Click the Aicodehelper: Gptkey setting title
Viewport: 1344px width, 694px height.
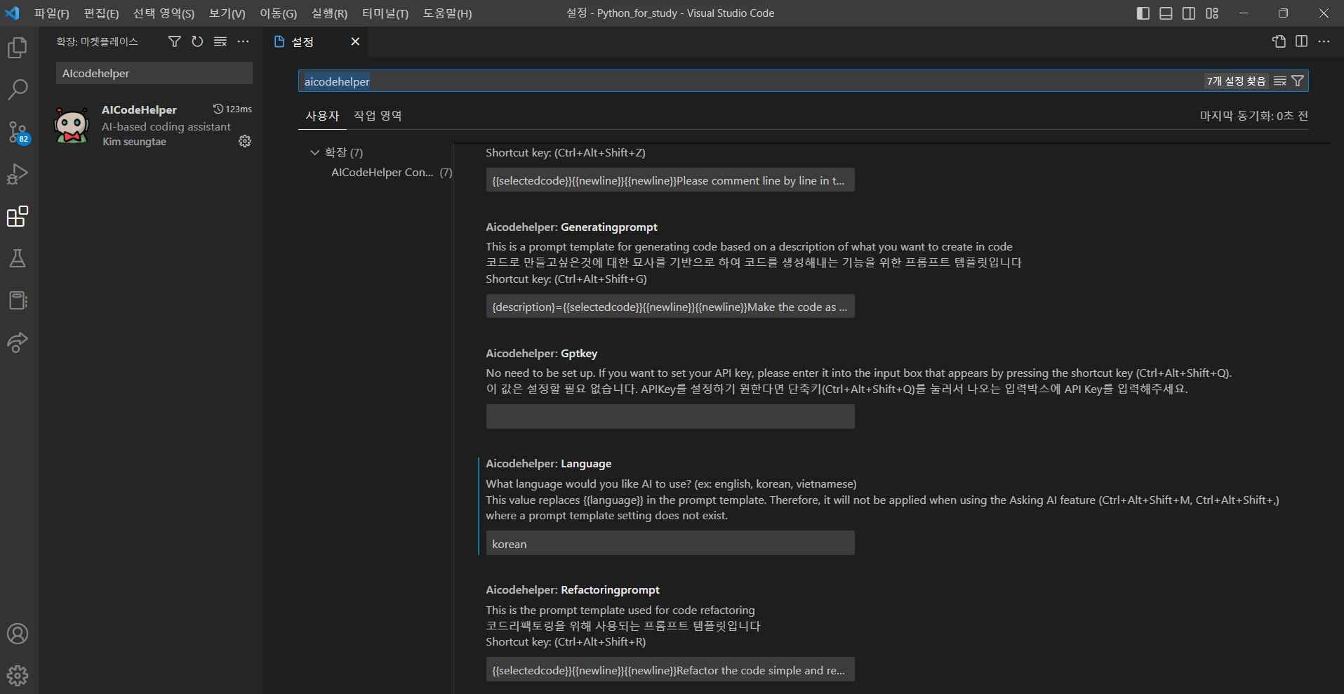pyautogui.click(x=541, y=354)
